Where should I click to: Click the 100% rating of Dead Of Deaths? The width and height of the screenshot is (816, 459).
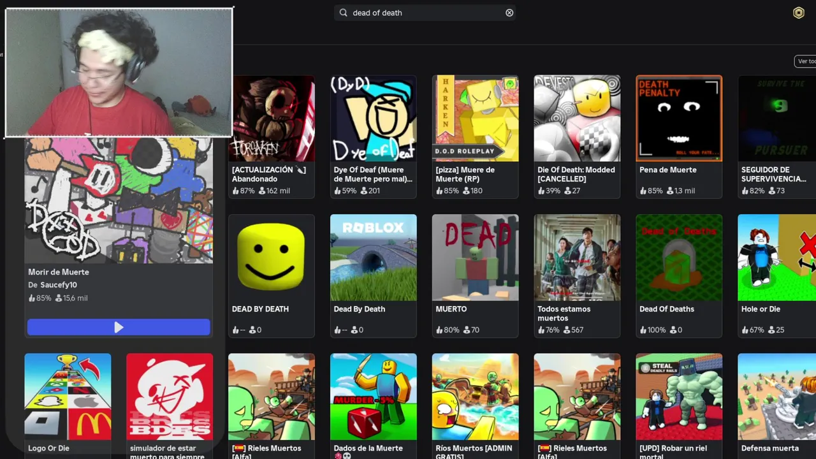[x=653, y=330]
